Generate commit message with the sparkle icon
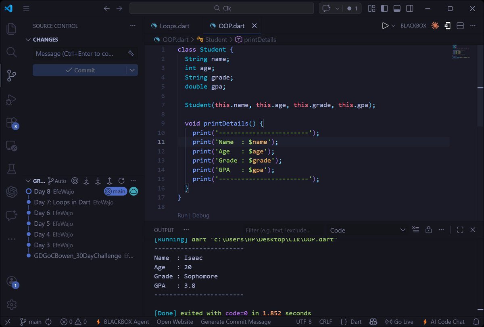484x327 pixels. coord(131,53)
